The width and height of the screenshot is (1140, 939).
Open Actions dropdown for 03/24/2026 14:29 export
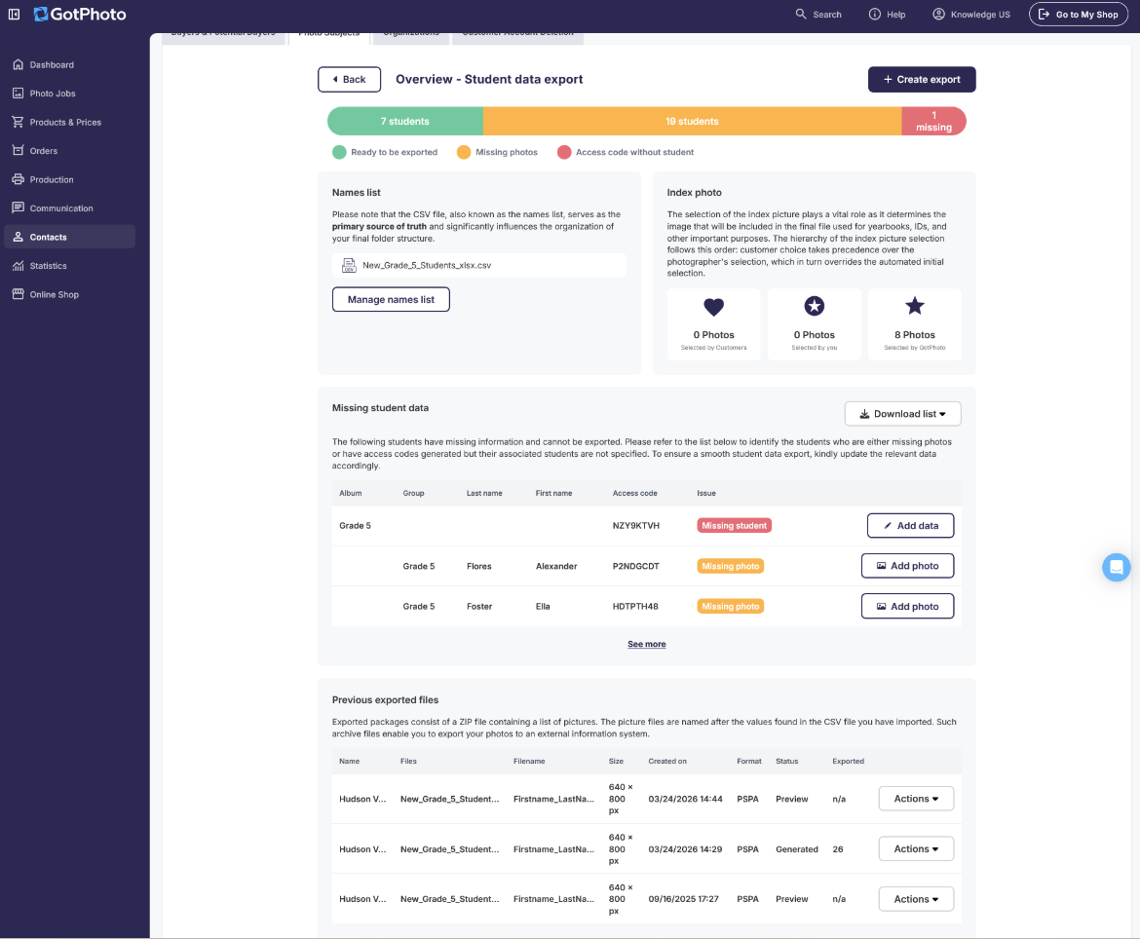coord(916,848)
